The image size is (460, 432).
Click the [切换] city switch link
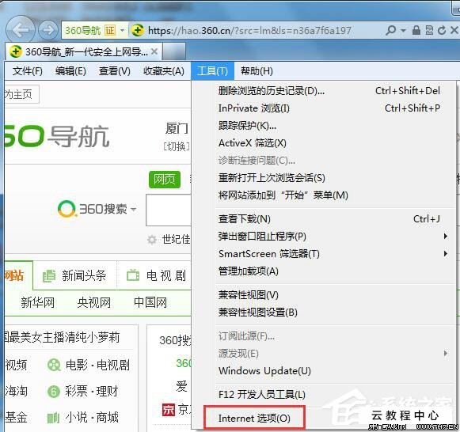coord(176,146)
